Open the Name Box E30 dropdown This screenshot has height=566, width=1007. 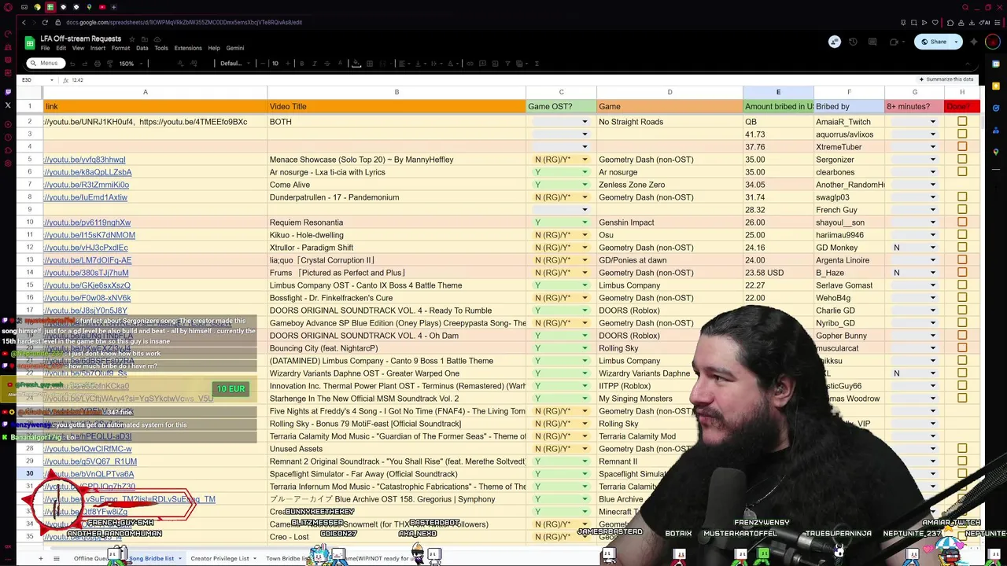52,80
